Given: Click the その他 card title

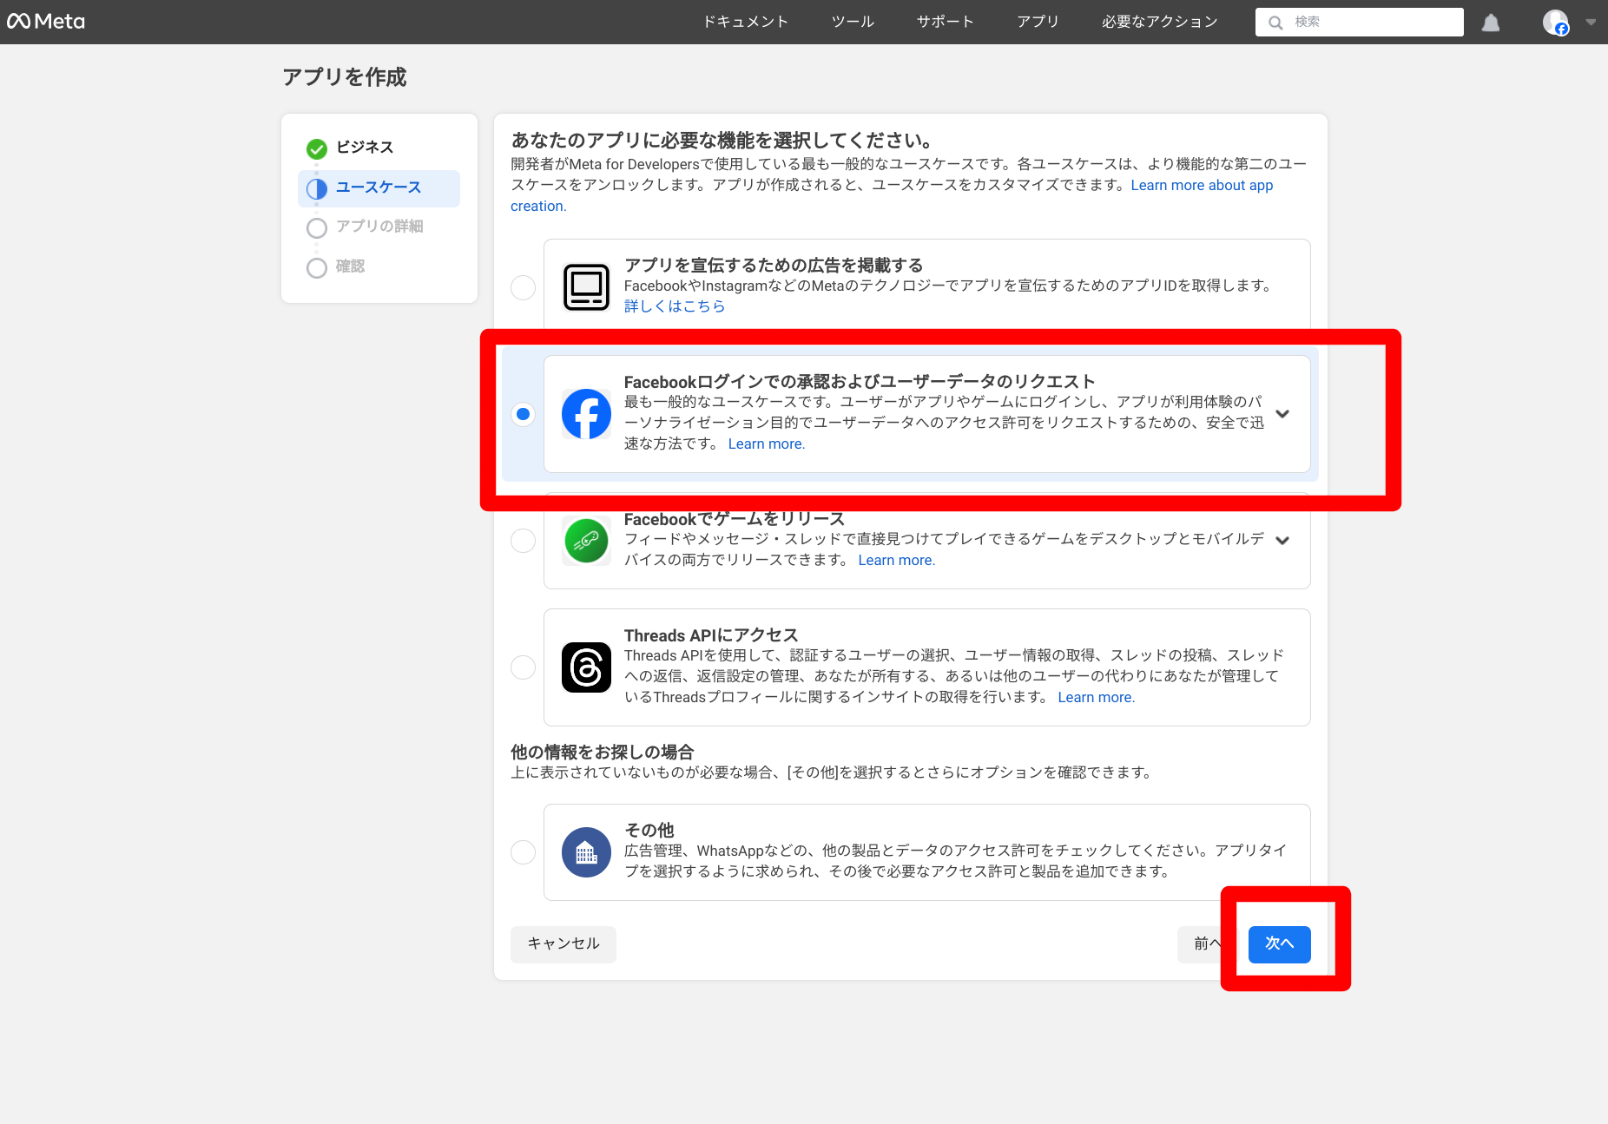Looking at the screenshot, I should pyautogui.click(x=649, y=831).
